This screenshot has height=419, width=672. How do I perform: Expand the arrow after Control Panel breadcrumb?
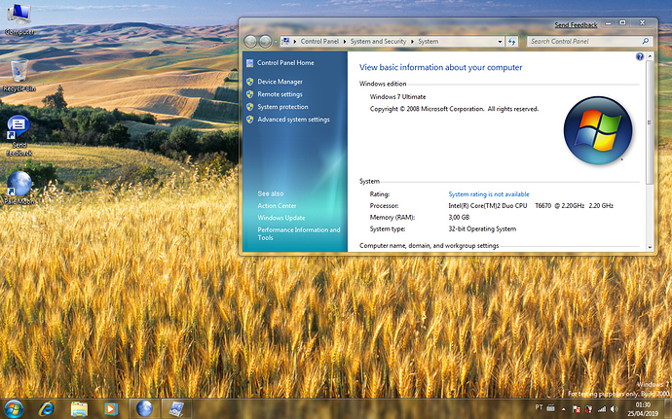(345, 42)
